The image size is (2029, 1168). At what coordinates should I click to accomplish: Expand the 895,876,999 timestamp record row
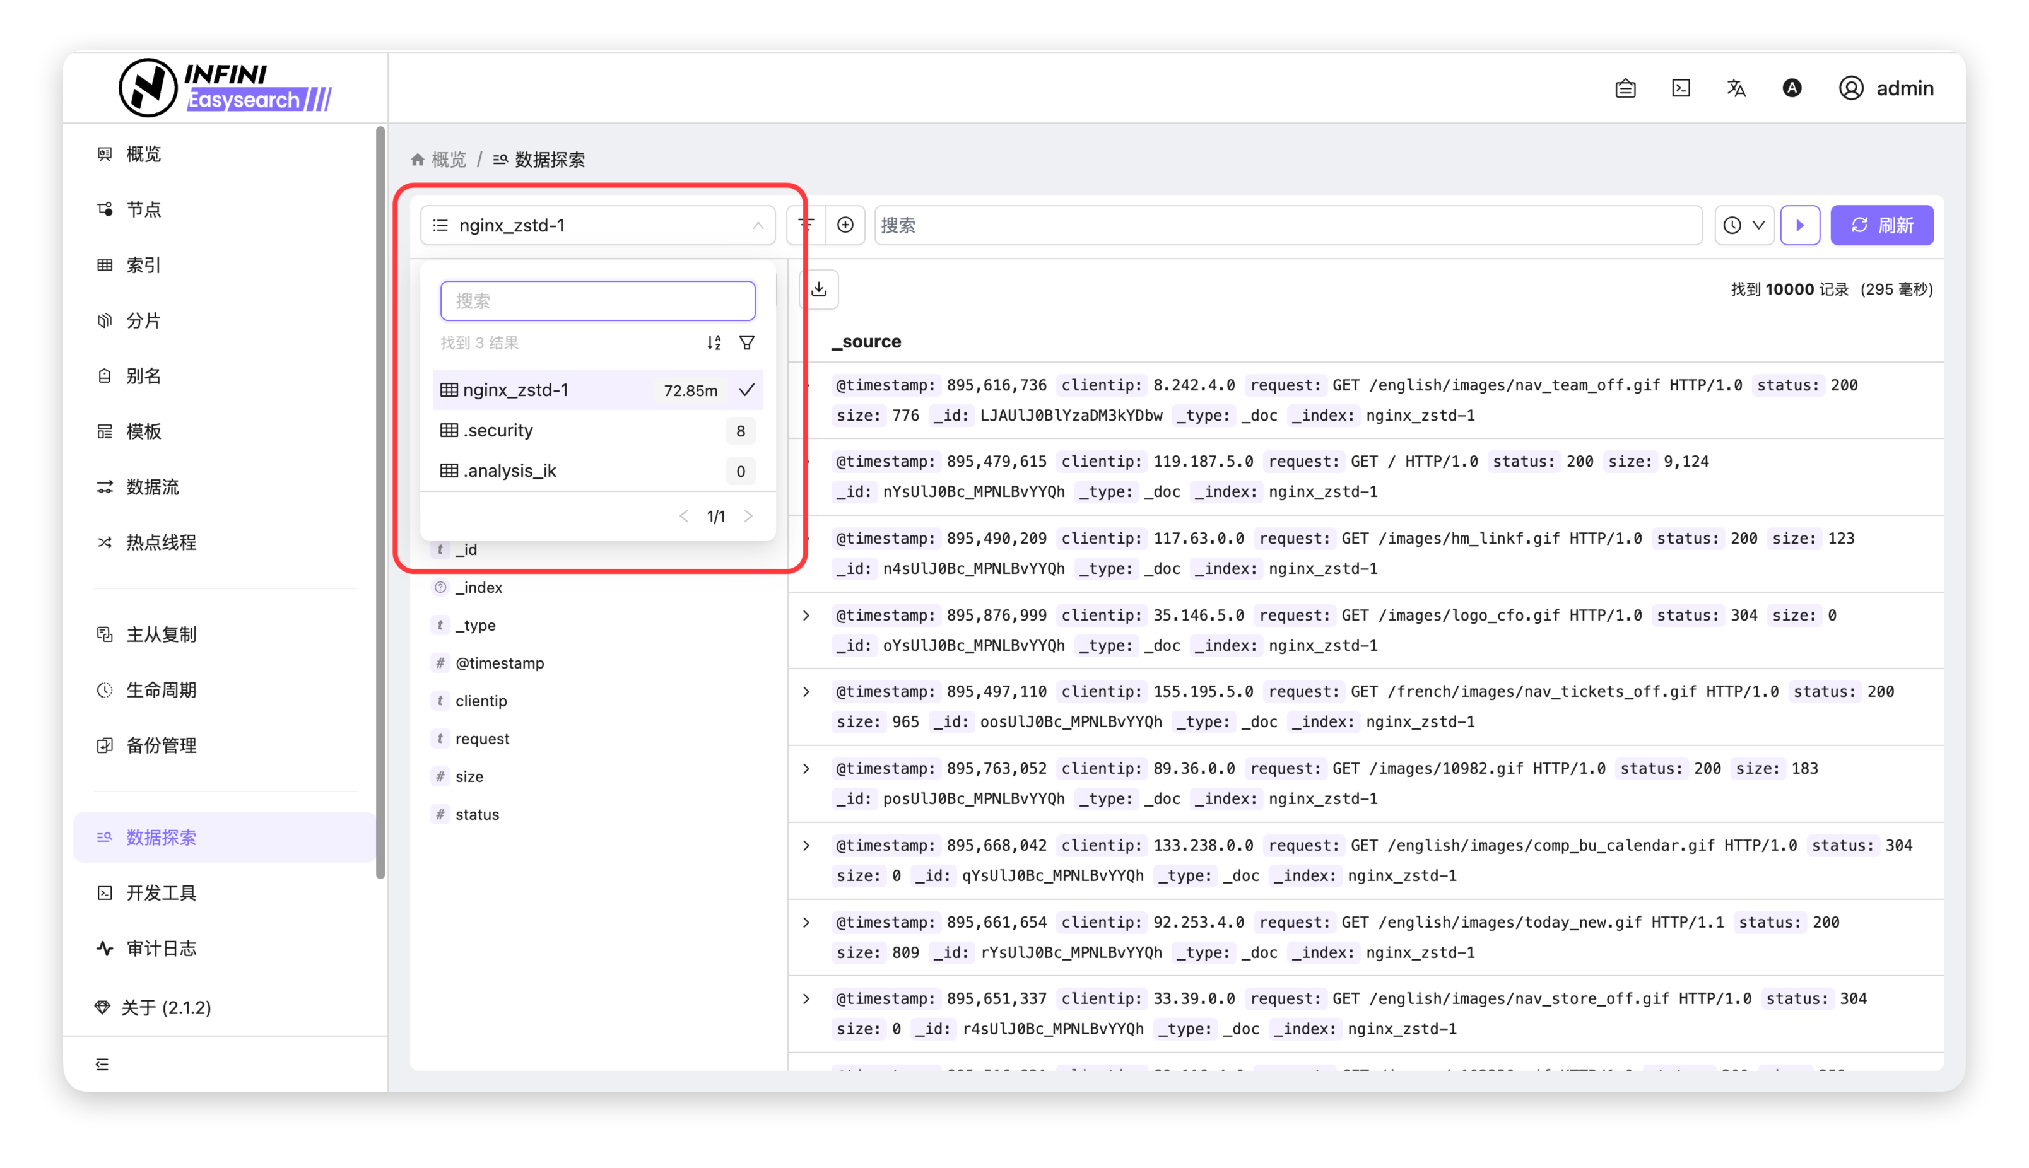[x=806, y=616]
